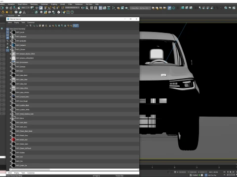Viewport: 237px width, 177px height.
Task: Toggle Display Thumbnails in Material Explorer sidebar
Action: (x=7, y=29)
